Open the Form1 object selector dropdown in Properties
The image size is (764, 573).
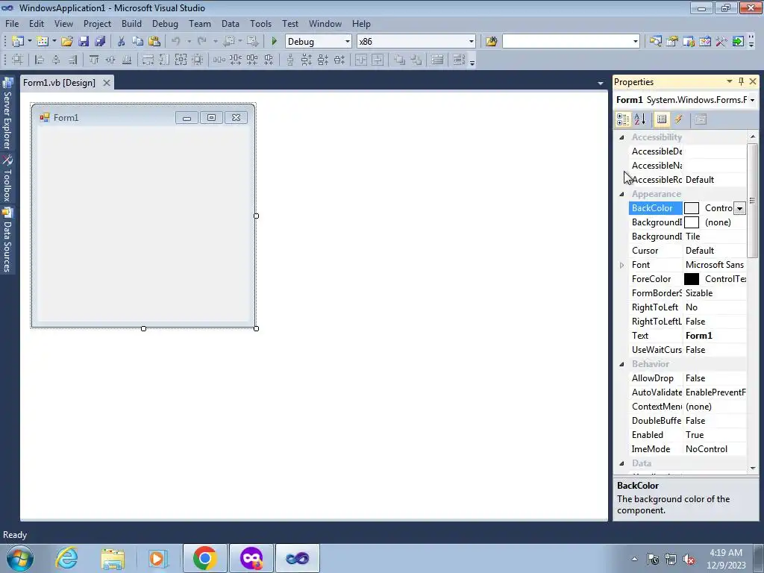[x=752, y=100]
